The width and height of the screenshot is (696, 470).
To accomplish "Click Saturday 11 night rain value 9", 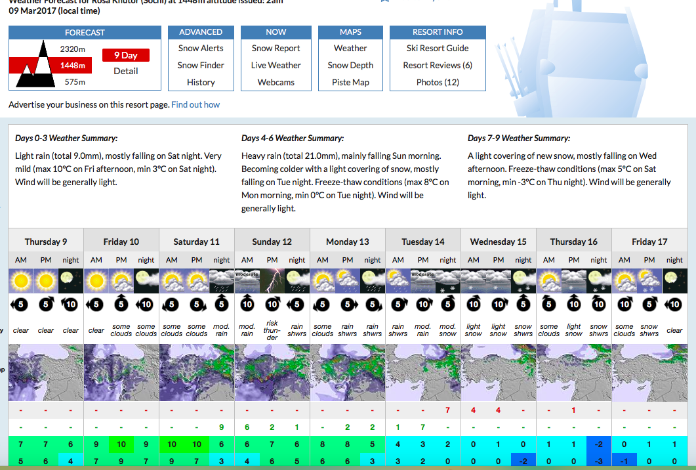I will click(222, 427).
